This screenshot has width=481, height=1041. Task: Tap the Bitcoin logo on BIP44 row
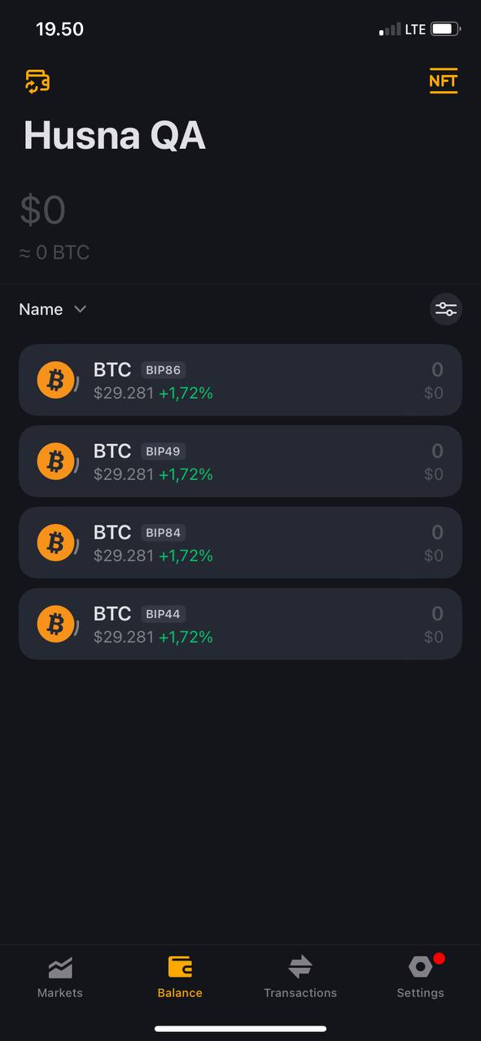pos(56,624)
